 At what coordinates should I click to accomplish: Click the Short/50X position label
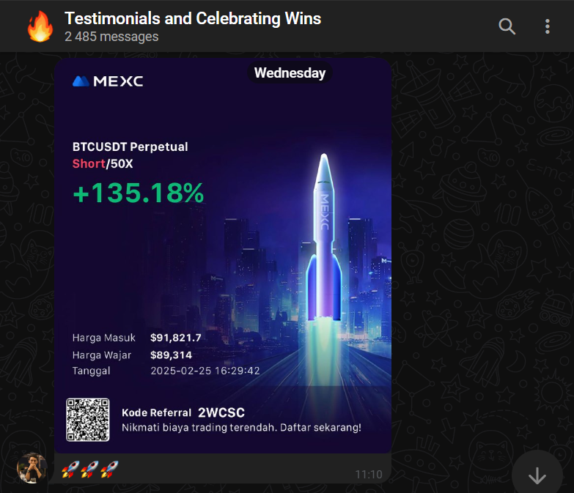pyautogui.click(x=103, y=163)
